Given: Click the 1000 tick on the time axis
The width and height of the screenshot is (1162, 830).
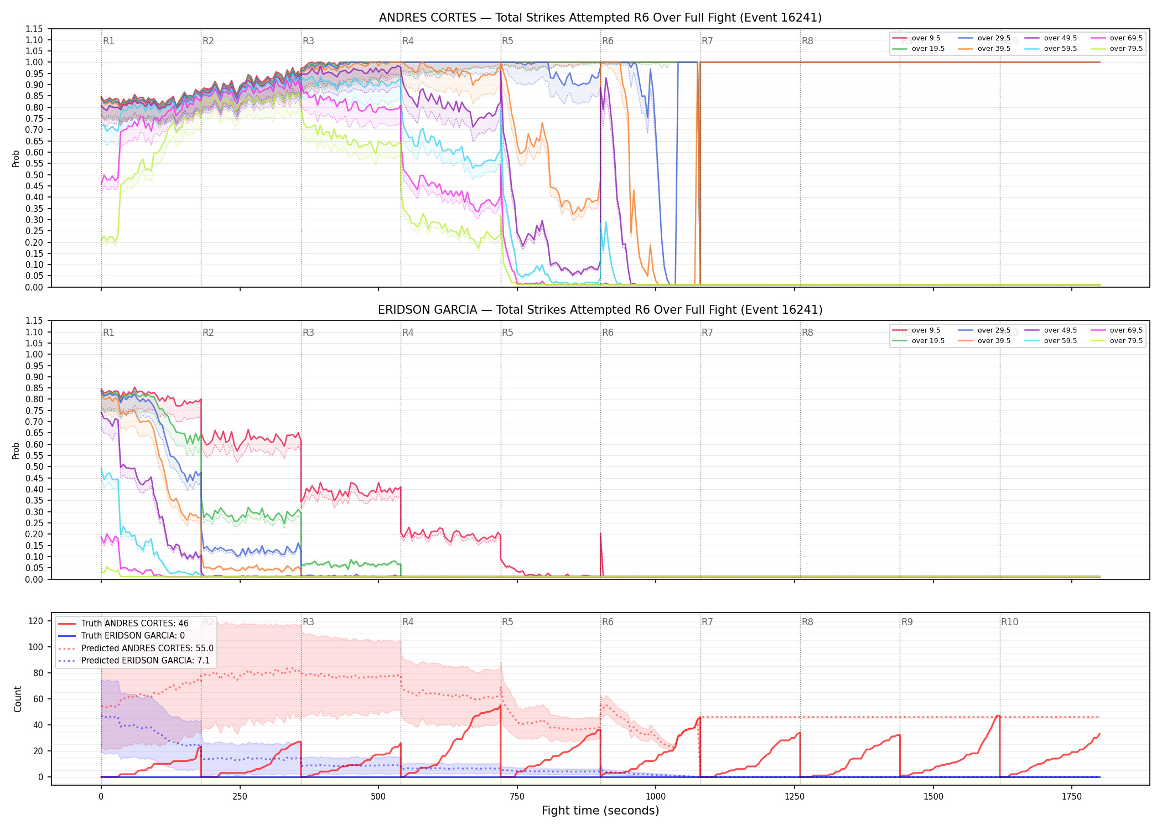Looking at the screenshot, I should pos(656,797).
